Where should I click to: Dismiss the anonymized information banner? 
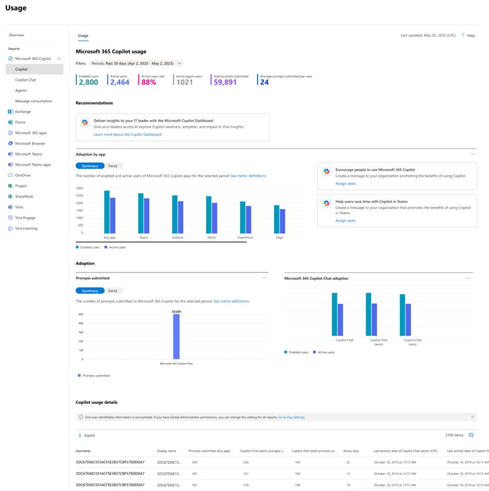pyautogui.click(x=473, y=417)
